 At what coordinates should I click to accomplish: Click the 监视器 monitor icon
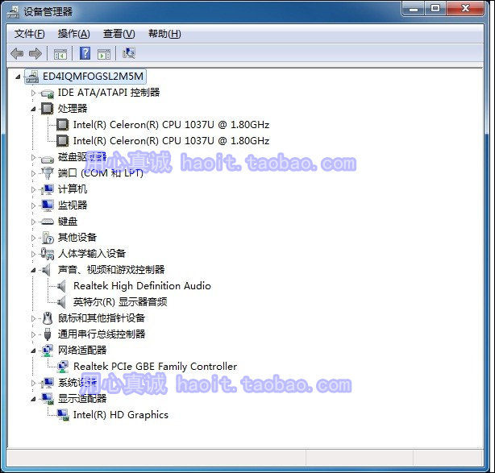tap(48, 205)
